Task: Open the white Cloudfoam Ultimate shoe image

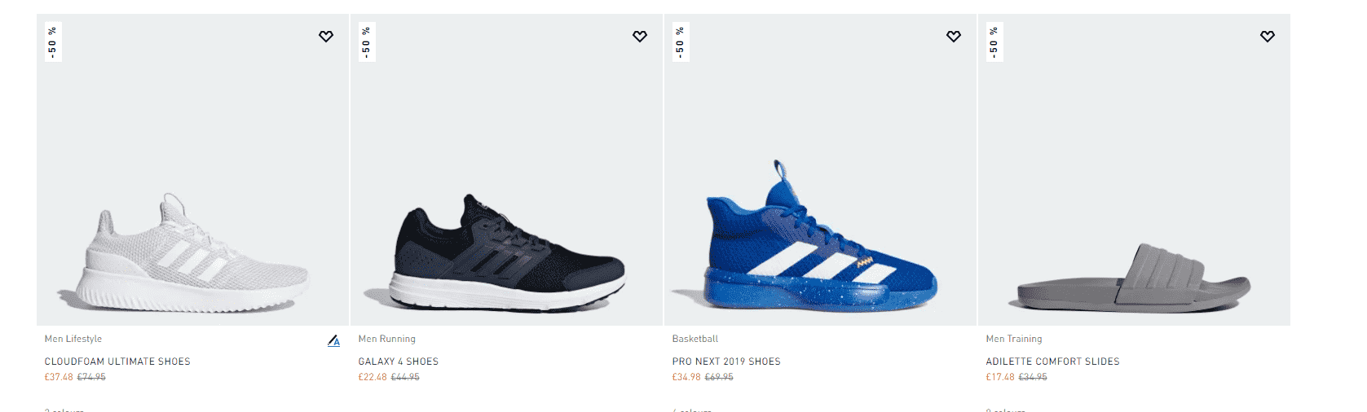Action: click(192, 252)
